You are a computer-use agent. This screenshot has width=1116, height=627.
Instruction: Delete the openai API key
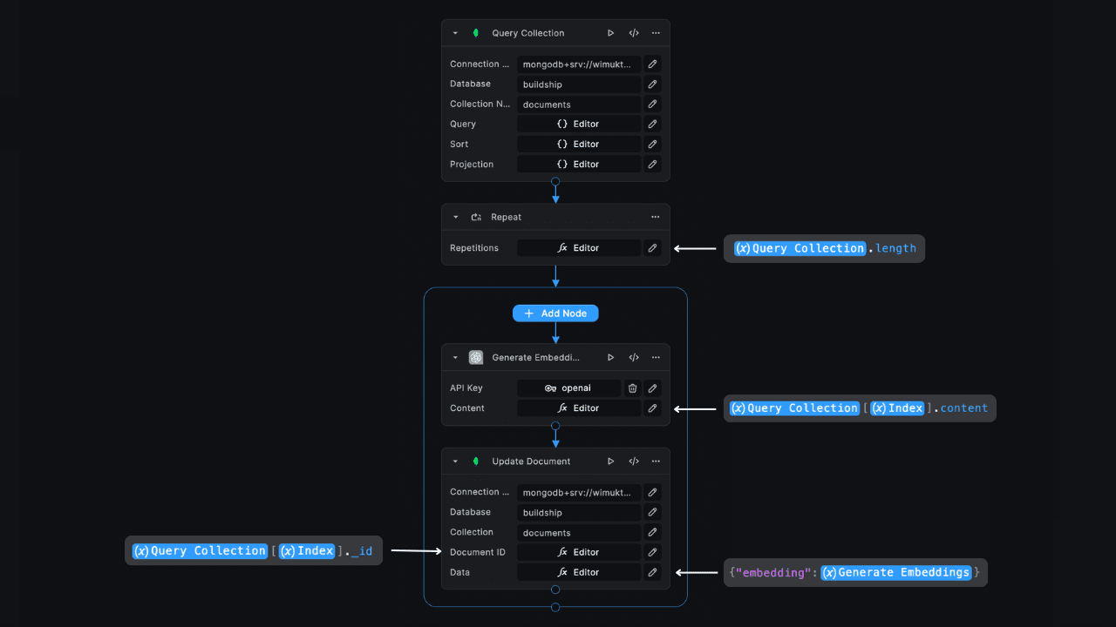click(632, 388)
